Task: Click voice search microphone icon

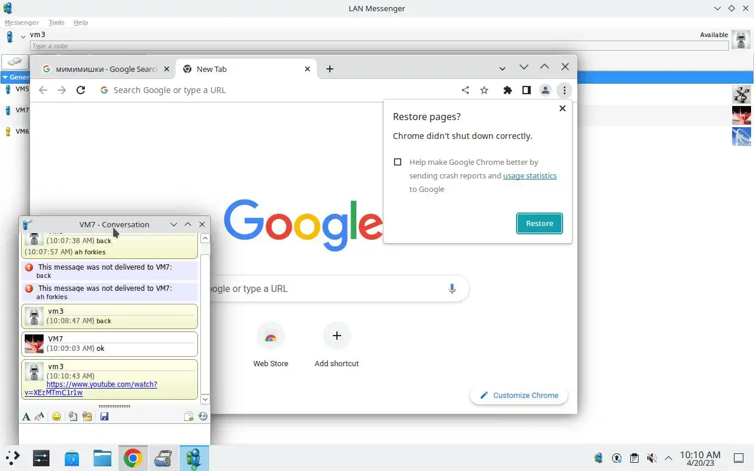Action: (x=452, y=288)
